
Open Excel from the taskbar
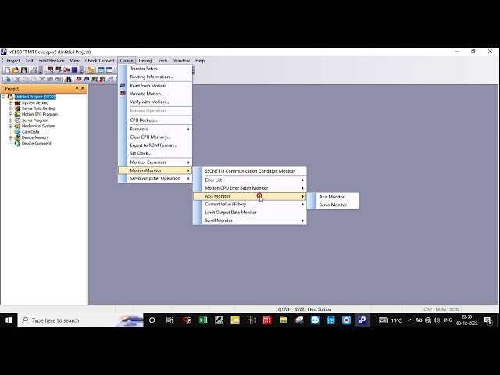[x=203, y=320]
